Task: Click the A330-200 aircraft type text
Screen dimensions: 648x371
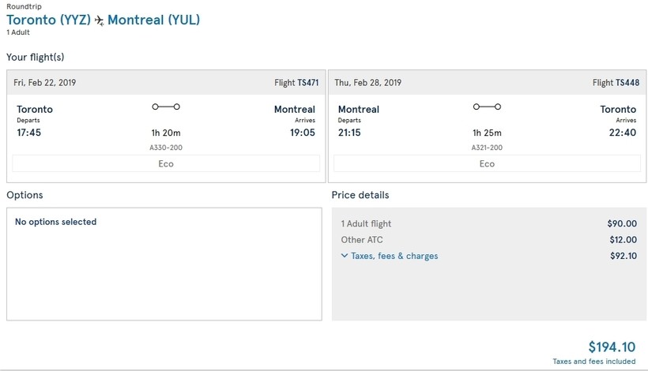Action: pos(166,148)
